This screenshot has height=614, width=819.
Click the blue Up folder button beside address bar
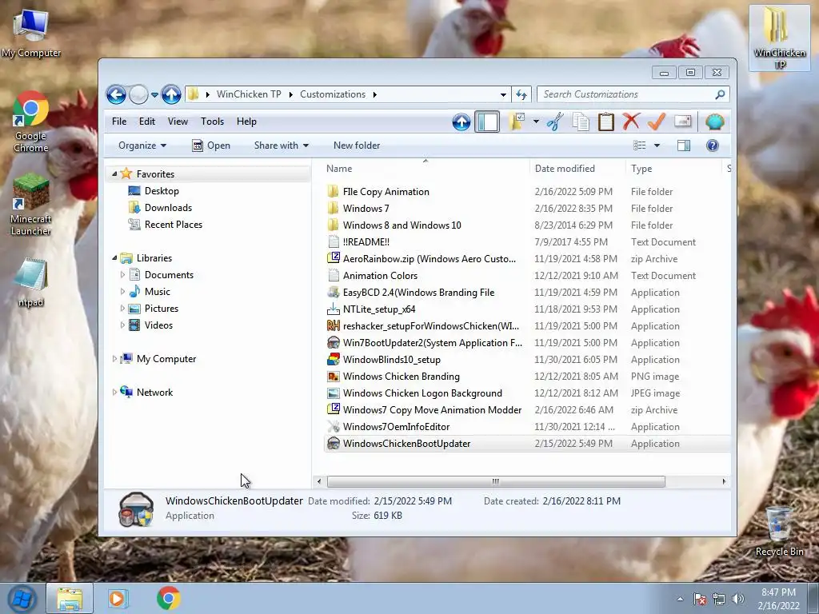(x=171, y=94)
